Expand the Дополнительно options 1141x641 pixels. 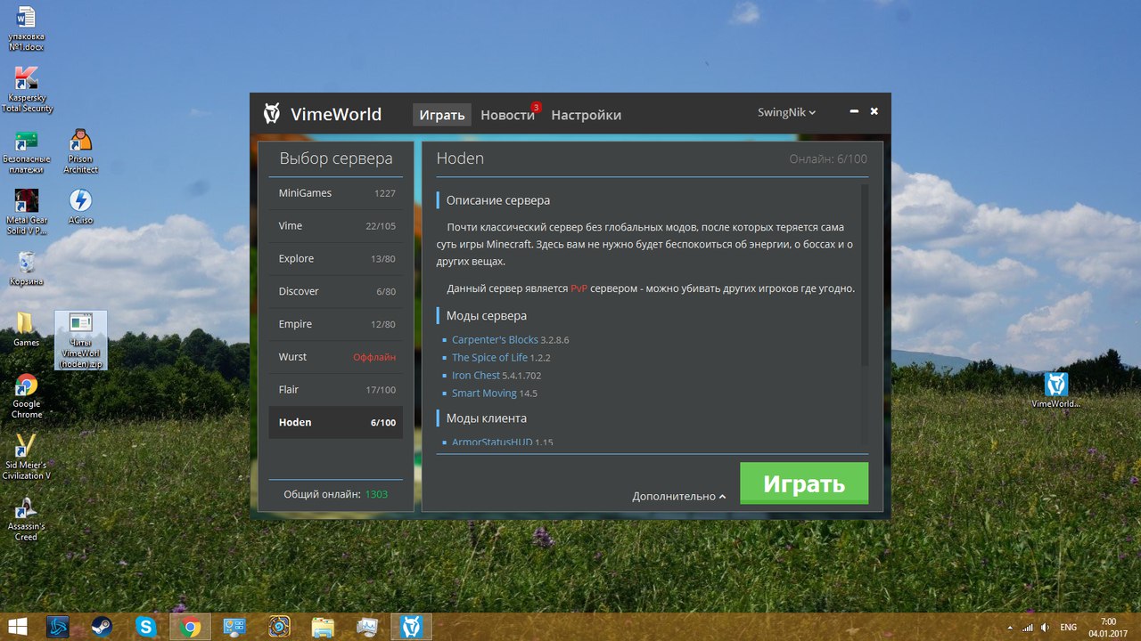[679, 496]
